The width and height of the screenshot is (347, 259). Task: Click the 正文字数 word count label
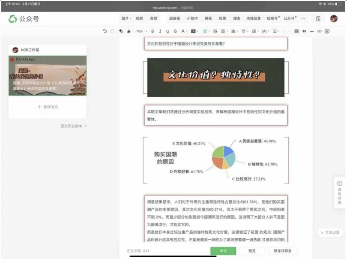tap(138, 251)
